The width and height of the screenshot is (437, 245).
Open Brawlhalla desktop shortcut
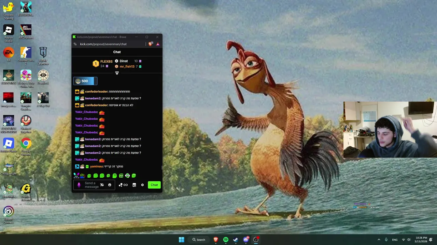pos(9,191)
